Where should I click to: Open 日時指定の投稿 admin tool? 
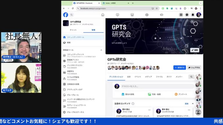point(83,84)
